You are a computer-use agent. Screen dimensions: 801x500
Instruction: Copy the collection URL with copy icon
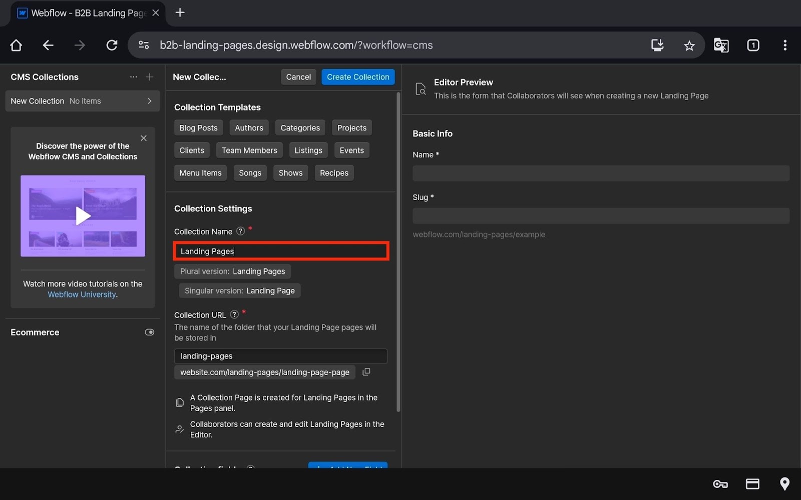click(366, 372)
